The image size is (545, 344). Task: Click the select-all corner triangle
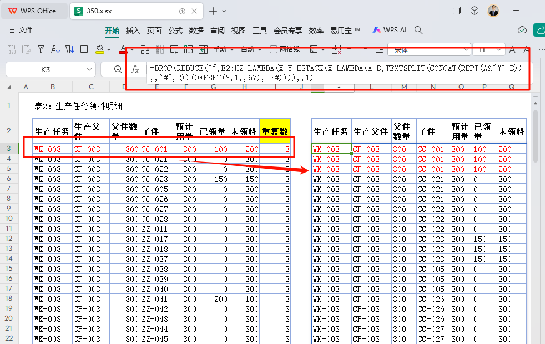(9, 87)
